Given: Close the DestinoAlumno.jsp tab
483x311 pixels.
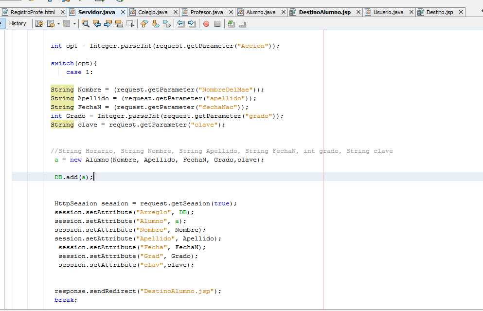Looking at the screenshot, I should [x=358, y=12].
